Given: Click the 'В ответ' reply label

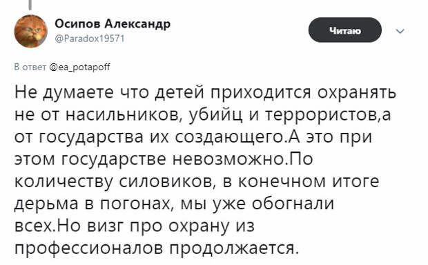Looking at the screenshot, I should click(x=30, y=67).
